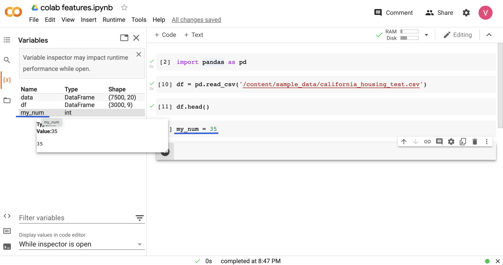This screenshot has height=265, width=503.
Task: Open the Table of contents sidebar icon
Action: click(7, 40)
